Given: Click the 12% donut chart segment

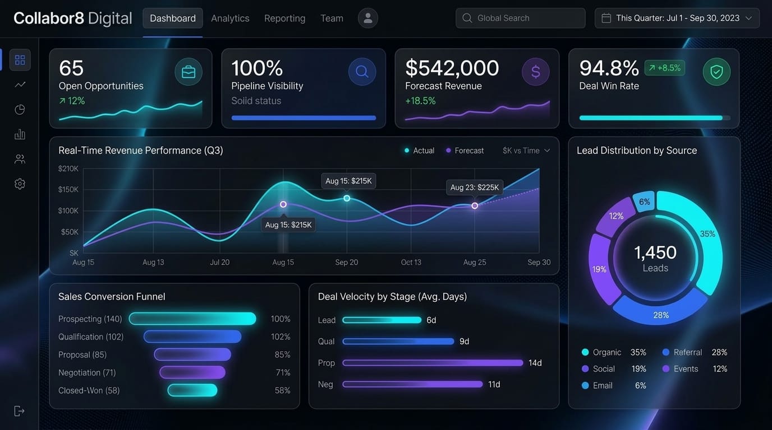Looking at the screenshot, I should 615,217.
